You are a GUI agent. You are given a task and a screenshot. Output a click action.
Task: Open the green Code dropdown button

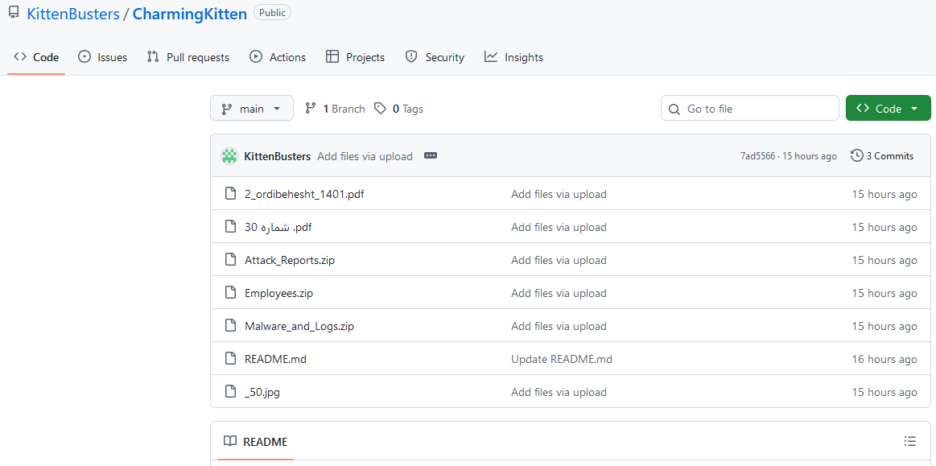click(888, 109)
